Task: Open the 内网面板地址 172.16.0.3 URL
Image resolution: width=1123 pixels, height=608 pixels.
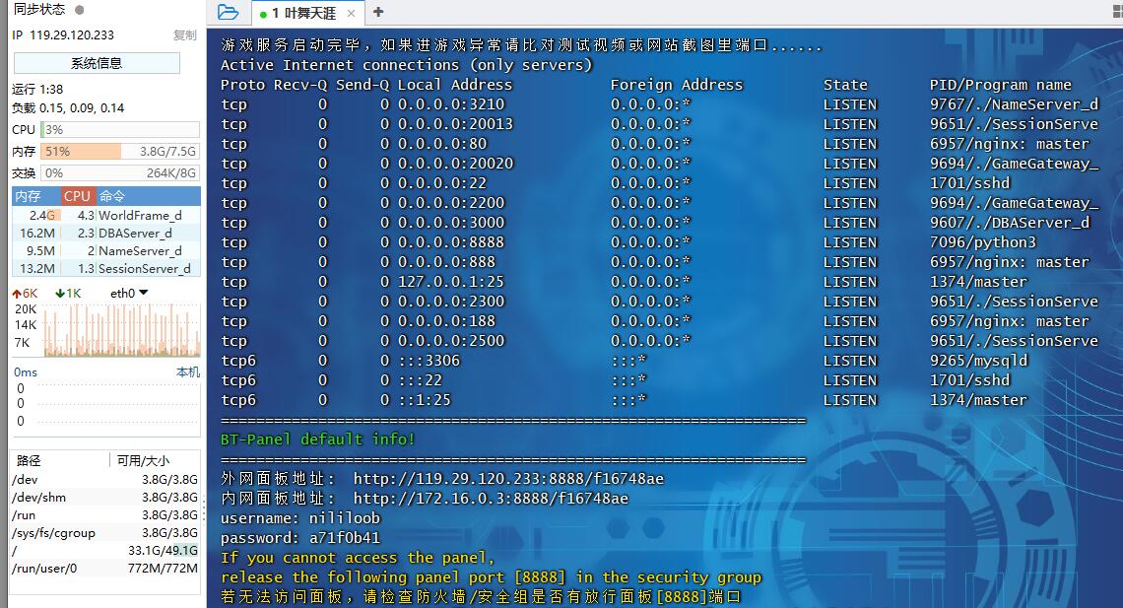Action: [491, 499]
